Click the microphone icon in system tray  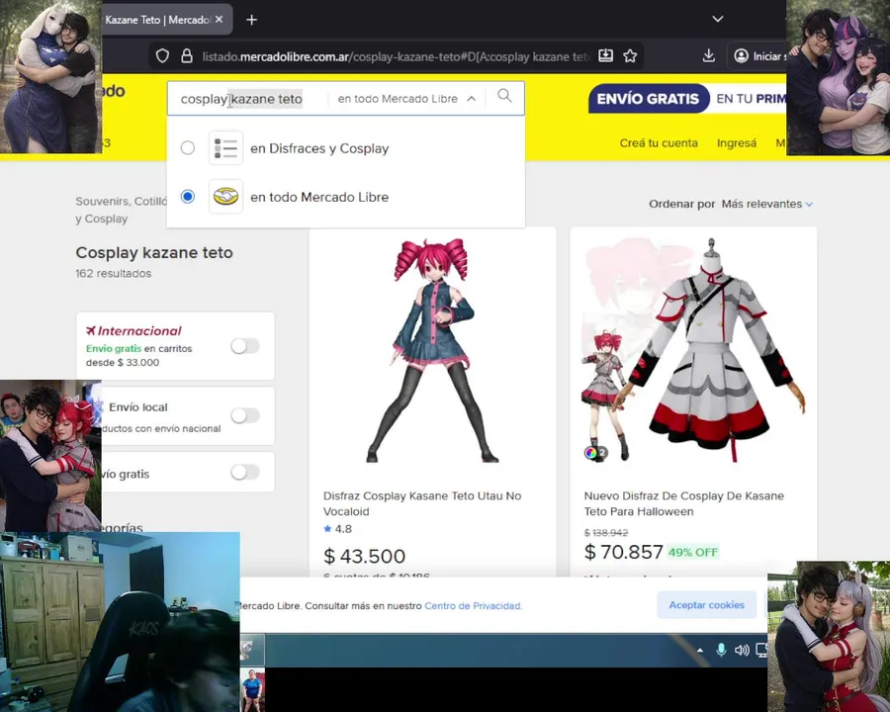click(x=721, y=650)
